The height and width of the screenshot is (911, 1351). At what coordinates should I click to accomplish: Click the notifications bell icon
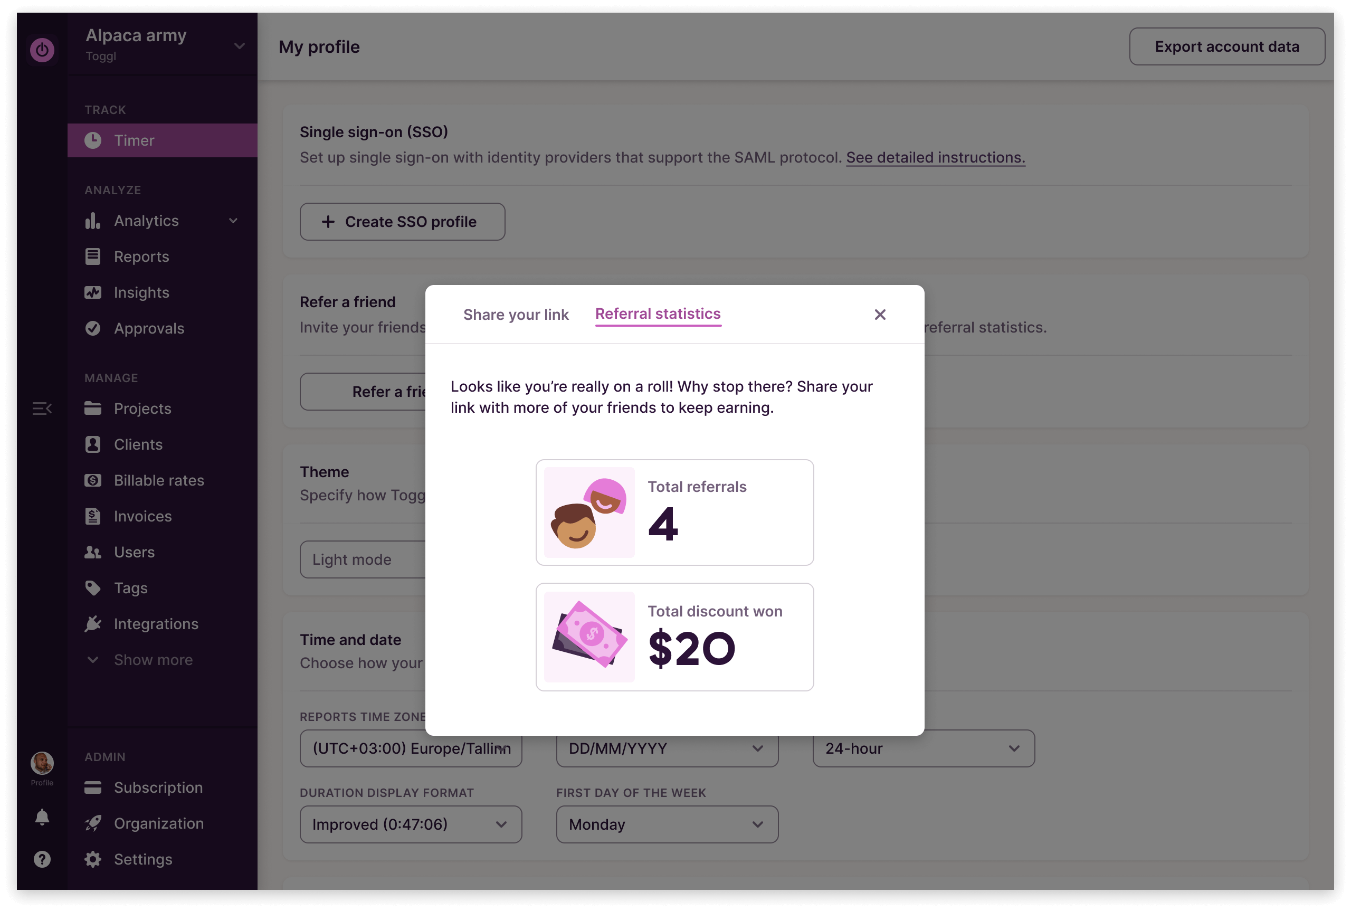(42, 818)
